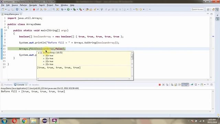The width and height of the screenshot is (220, 124).
Task: Open the Edit menu
Action: click(8, 5)
